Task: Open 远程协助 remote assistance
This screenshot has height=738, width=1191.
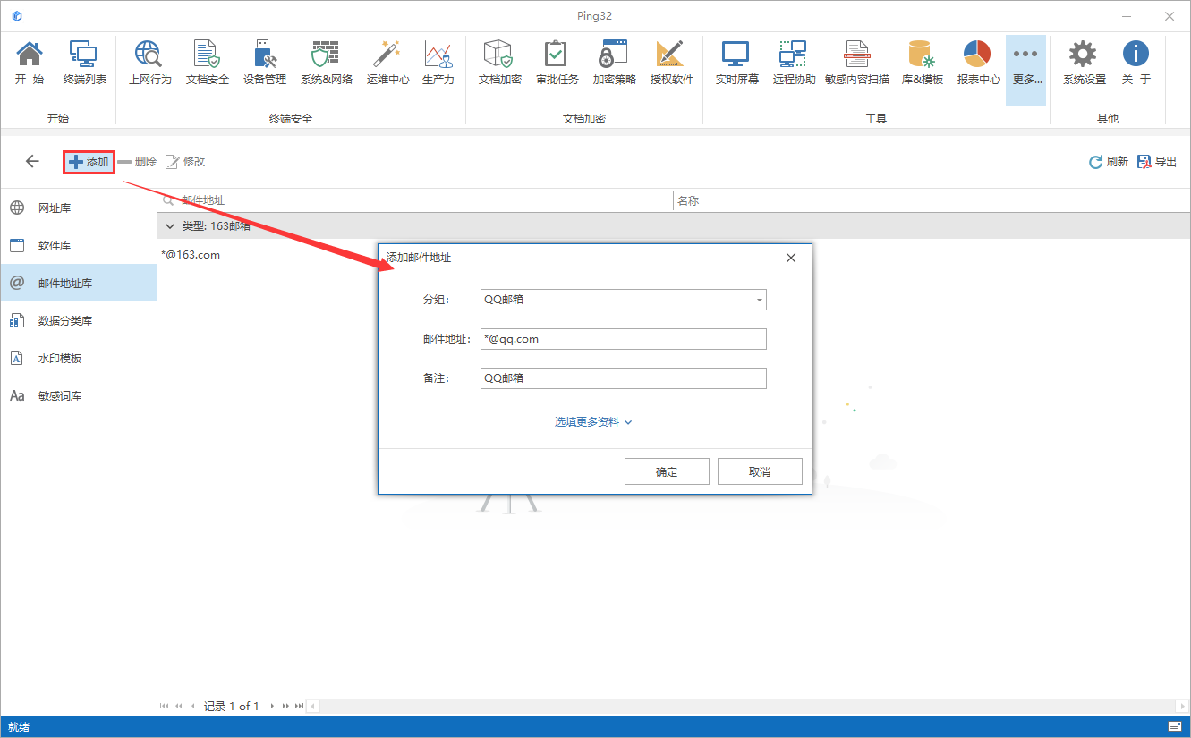Action: point(794,63)
